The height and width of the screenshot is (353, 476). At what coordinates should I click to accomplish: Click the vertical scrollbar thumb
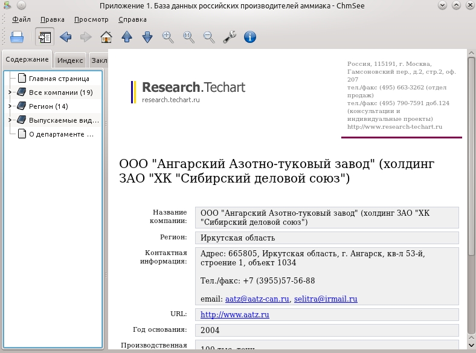471,157
